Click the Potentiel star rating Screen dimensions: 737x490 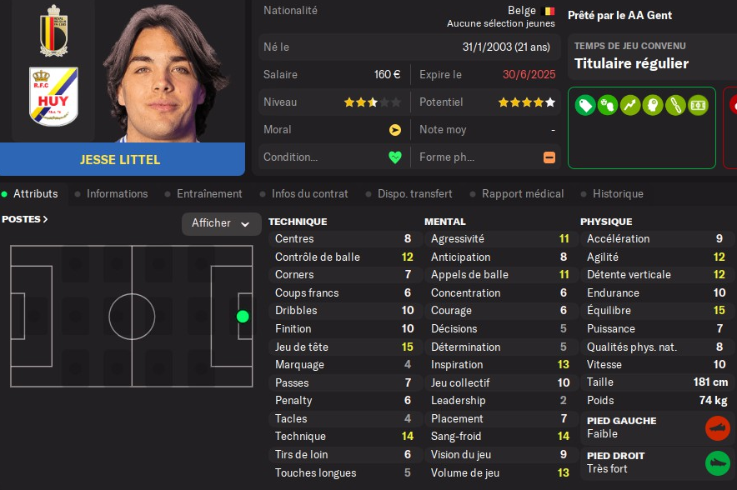point(526,102)
